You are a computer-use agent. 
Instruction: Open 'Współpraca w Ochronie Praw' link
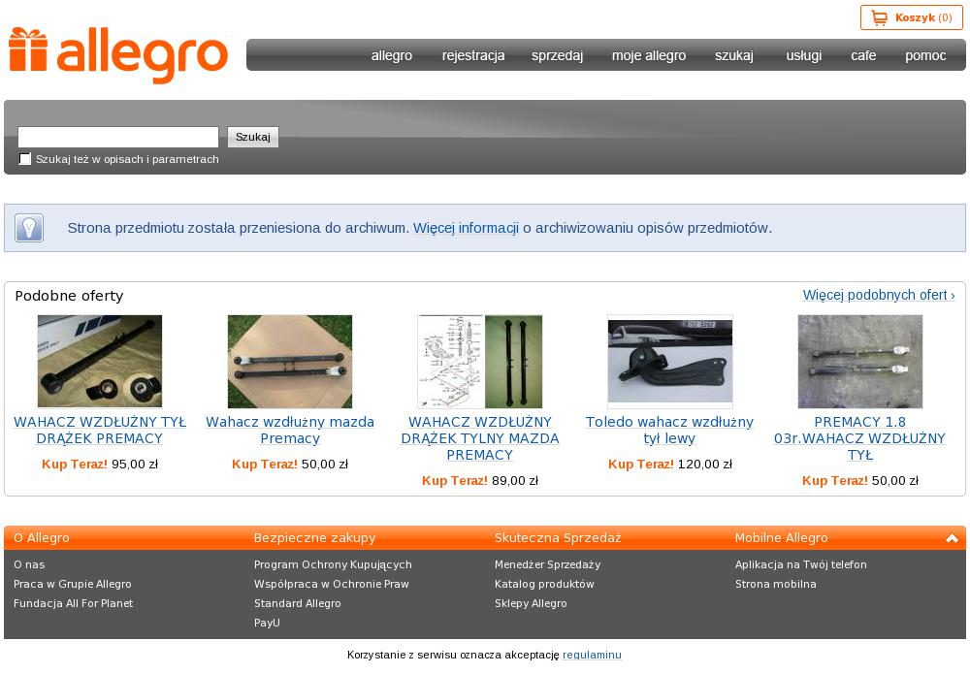coord(332,584)
